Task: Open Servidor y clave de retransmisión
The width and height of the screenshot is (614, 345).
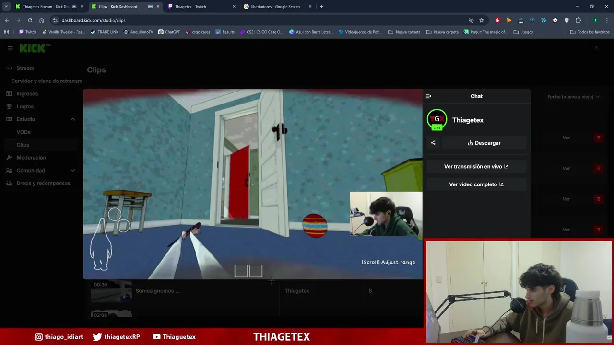Action: pos(47,81)
